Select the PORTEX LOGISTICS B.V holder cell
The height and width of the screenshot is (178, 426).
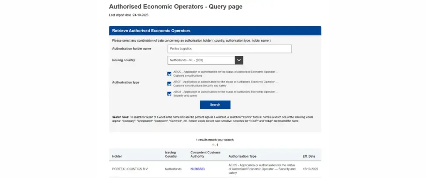(x=130, y=169)
